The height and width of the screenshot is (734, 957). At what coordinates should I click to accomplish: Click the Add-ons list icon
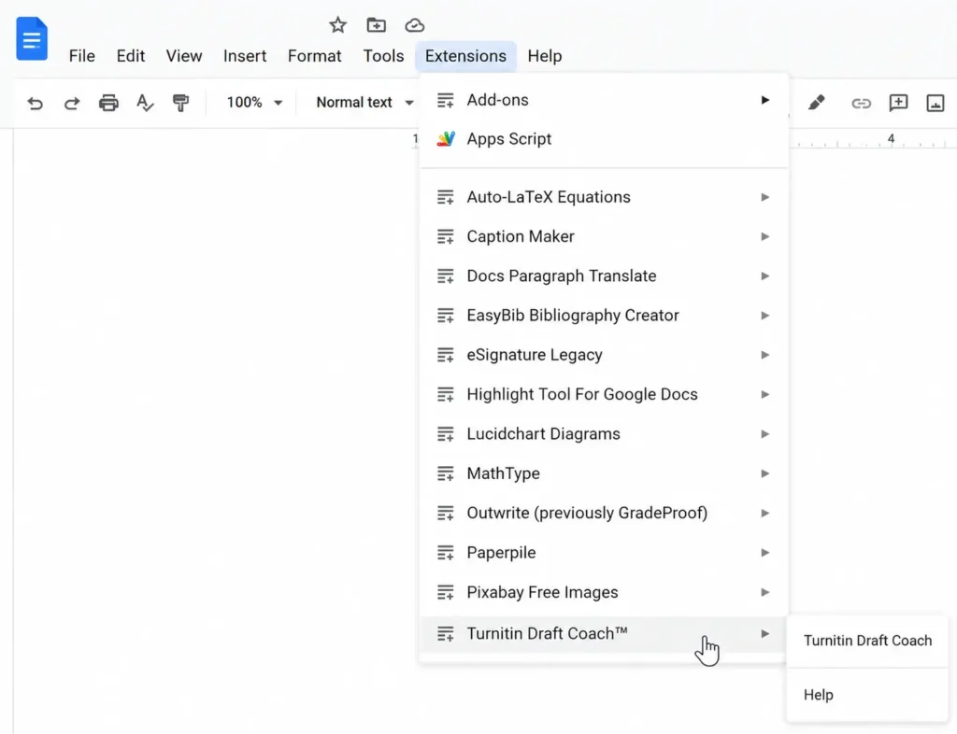coord(446,100)
